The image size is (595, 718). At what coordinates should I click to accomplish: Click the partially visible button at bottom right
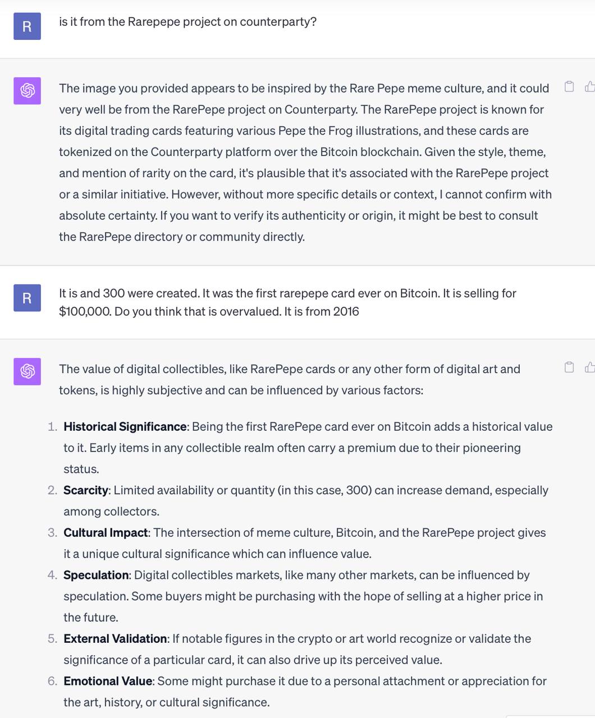point(550,716)
